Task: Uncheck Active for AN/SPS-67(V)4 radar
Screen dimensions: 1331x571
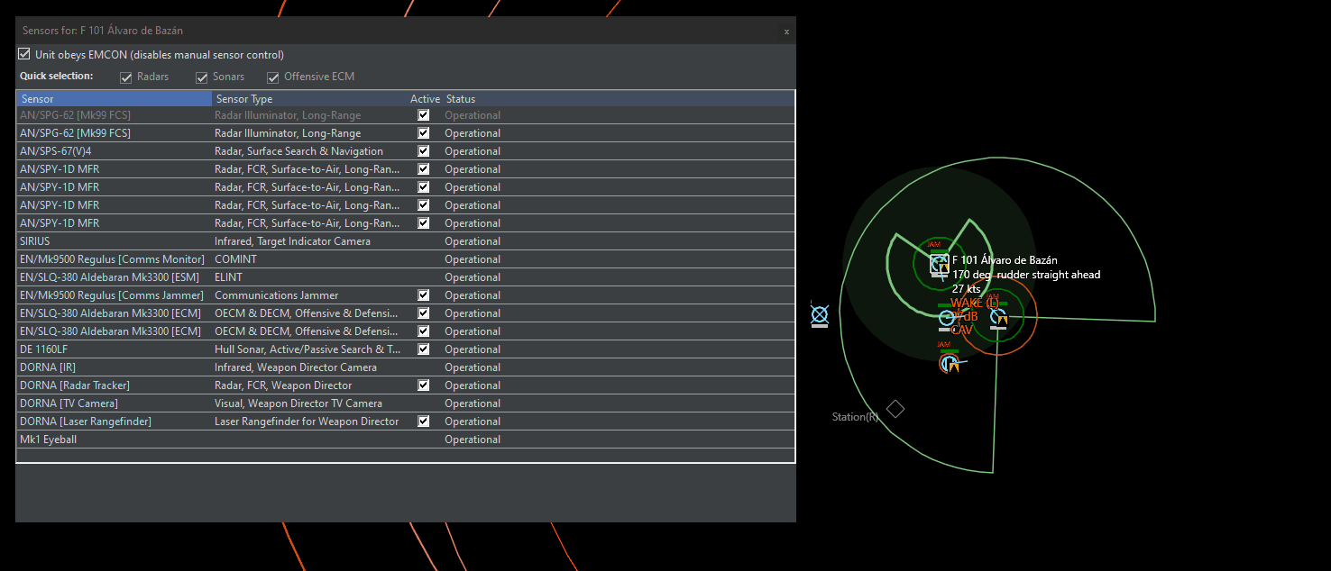Action: [x=423, y=151]
